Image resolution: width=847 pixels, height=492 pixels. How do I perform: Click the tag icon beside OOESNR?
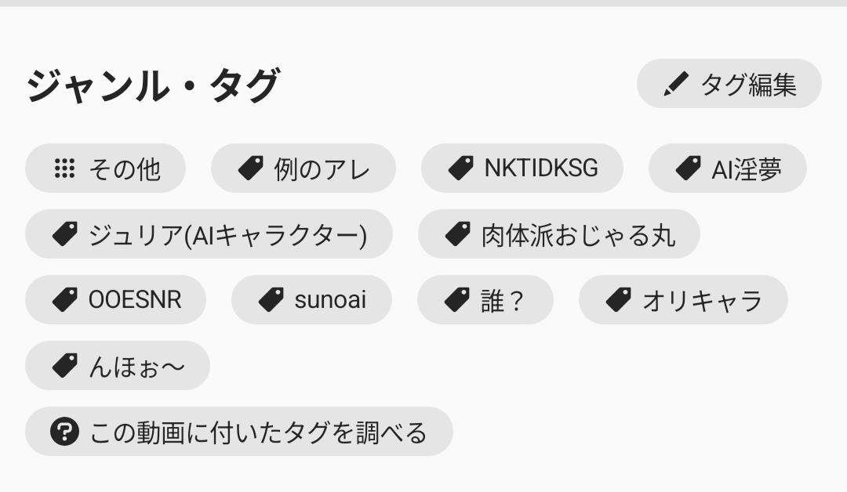pos(65,300)
